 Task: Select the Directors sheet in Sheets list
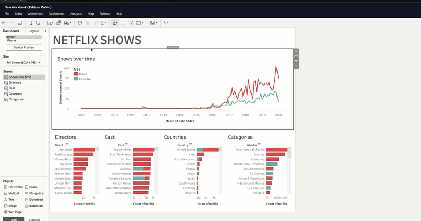(x=13, y=83)
